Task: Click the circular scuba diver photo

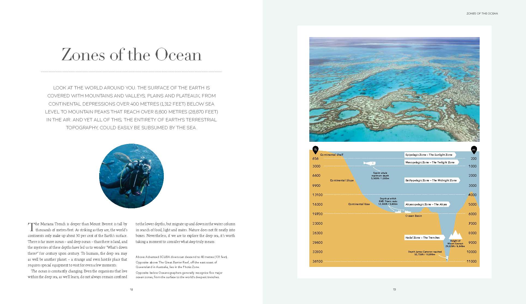Action: [x=131, y=176]
